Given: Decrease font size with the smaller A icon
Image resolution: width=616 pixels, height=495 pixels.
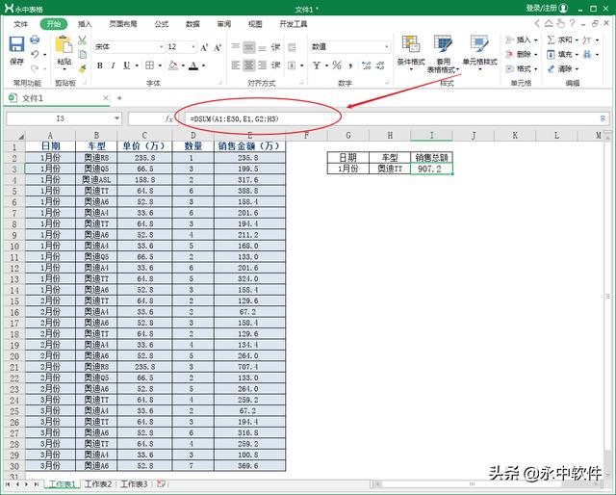Looking at the screenshot, I should click(218, 47).
